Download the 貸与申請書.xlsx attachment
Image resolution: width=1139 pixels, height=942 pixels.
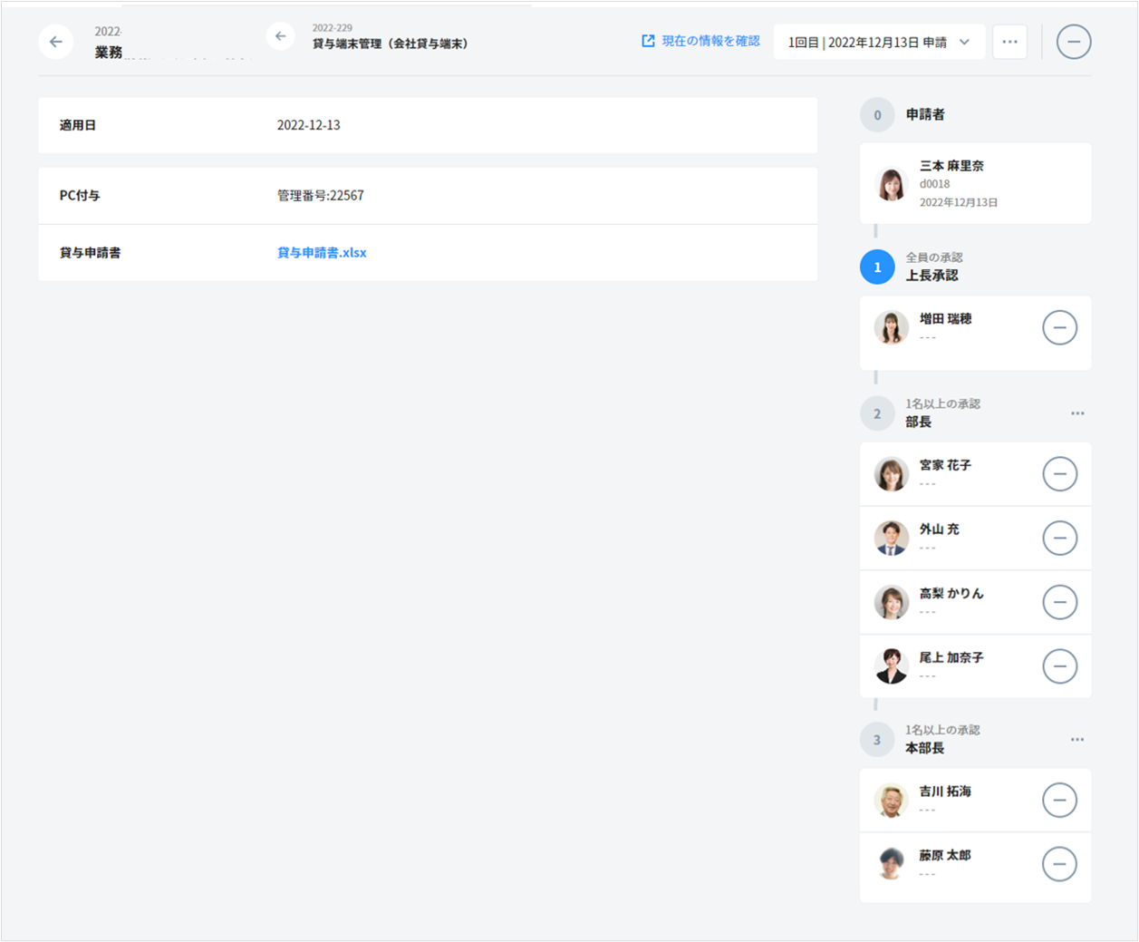click(x=322, y=253)
